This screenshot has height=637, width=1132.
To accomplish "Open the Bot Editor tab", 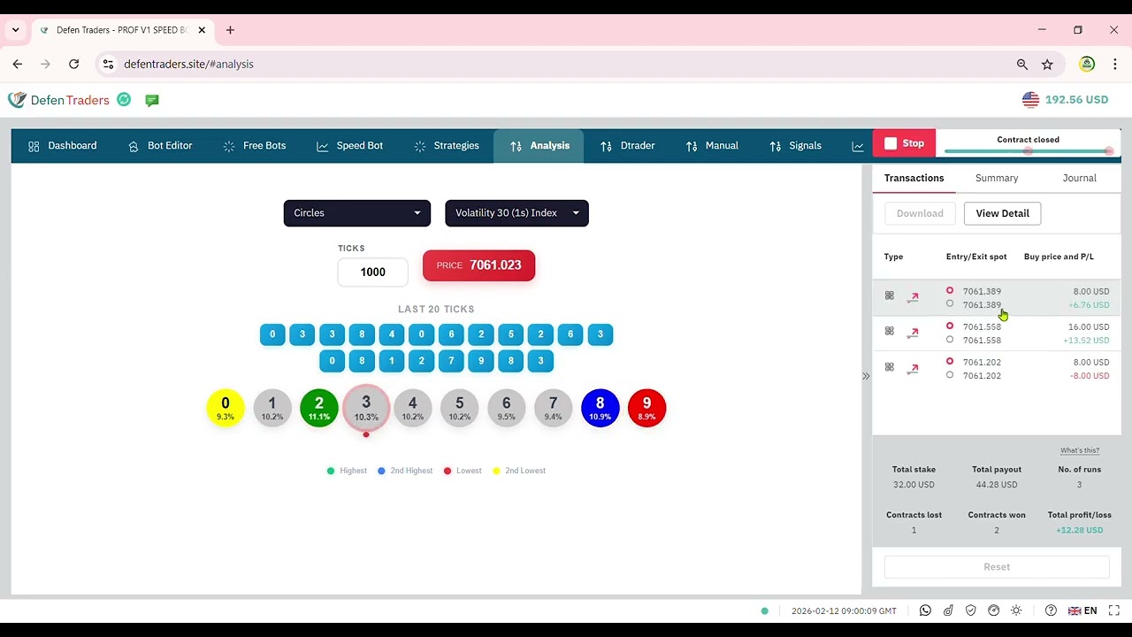I will tap(160, 146).
